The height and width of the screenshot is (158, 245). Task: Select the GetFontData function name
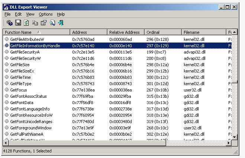22,103
